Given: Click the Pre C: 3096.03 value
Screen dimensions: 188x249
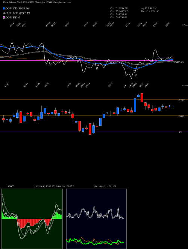Looking at the screenshot, I should tap(119, 17).
